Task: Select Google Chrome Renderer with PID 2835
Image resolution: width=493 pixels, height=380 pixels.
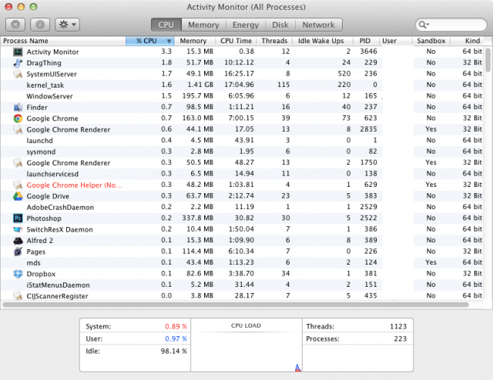Action: pyautogui.click(x=242, y=129)
